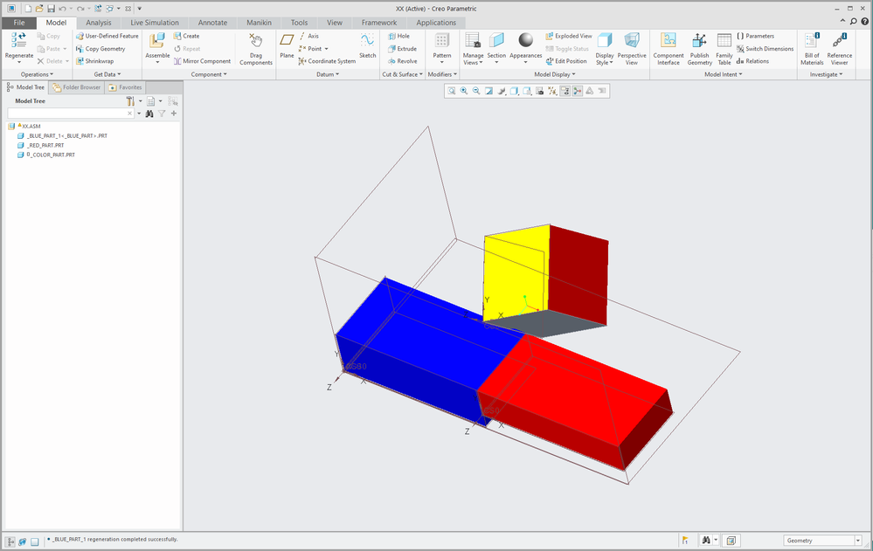Launch the Reference Viewer

click(x=839, y=49)
